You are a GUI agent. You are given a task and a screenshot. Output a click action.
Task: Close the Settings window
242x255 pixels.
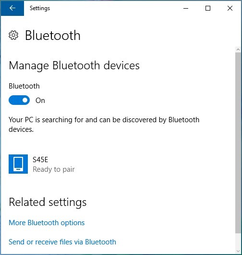click(x=230, y=8)
